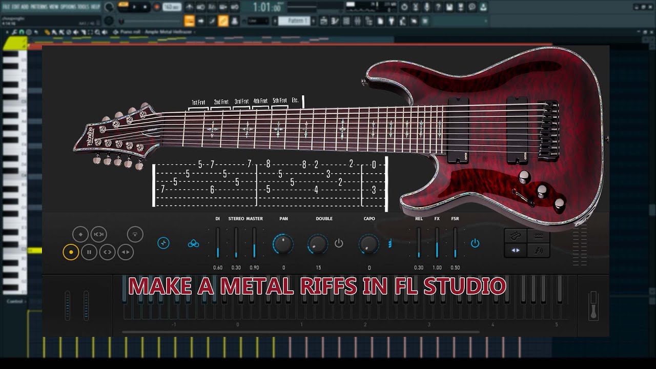The height and width of the screenshot is (369, 656).
Task: Click the mixer faders view icon
Action: [358, 21]
